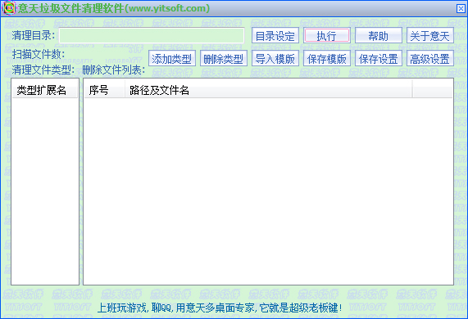Click the 清理文件类型 label

[43, 70]
